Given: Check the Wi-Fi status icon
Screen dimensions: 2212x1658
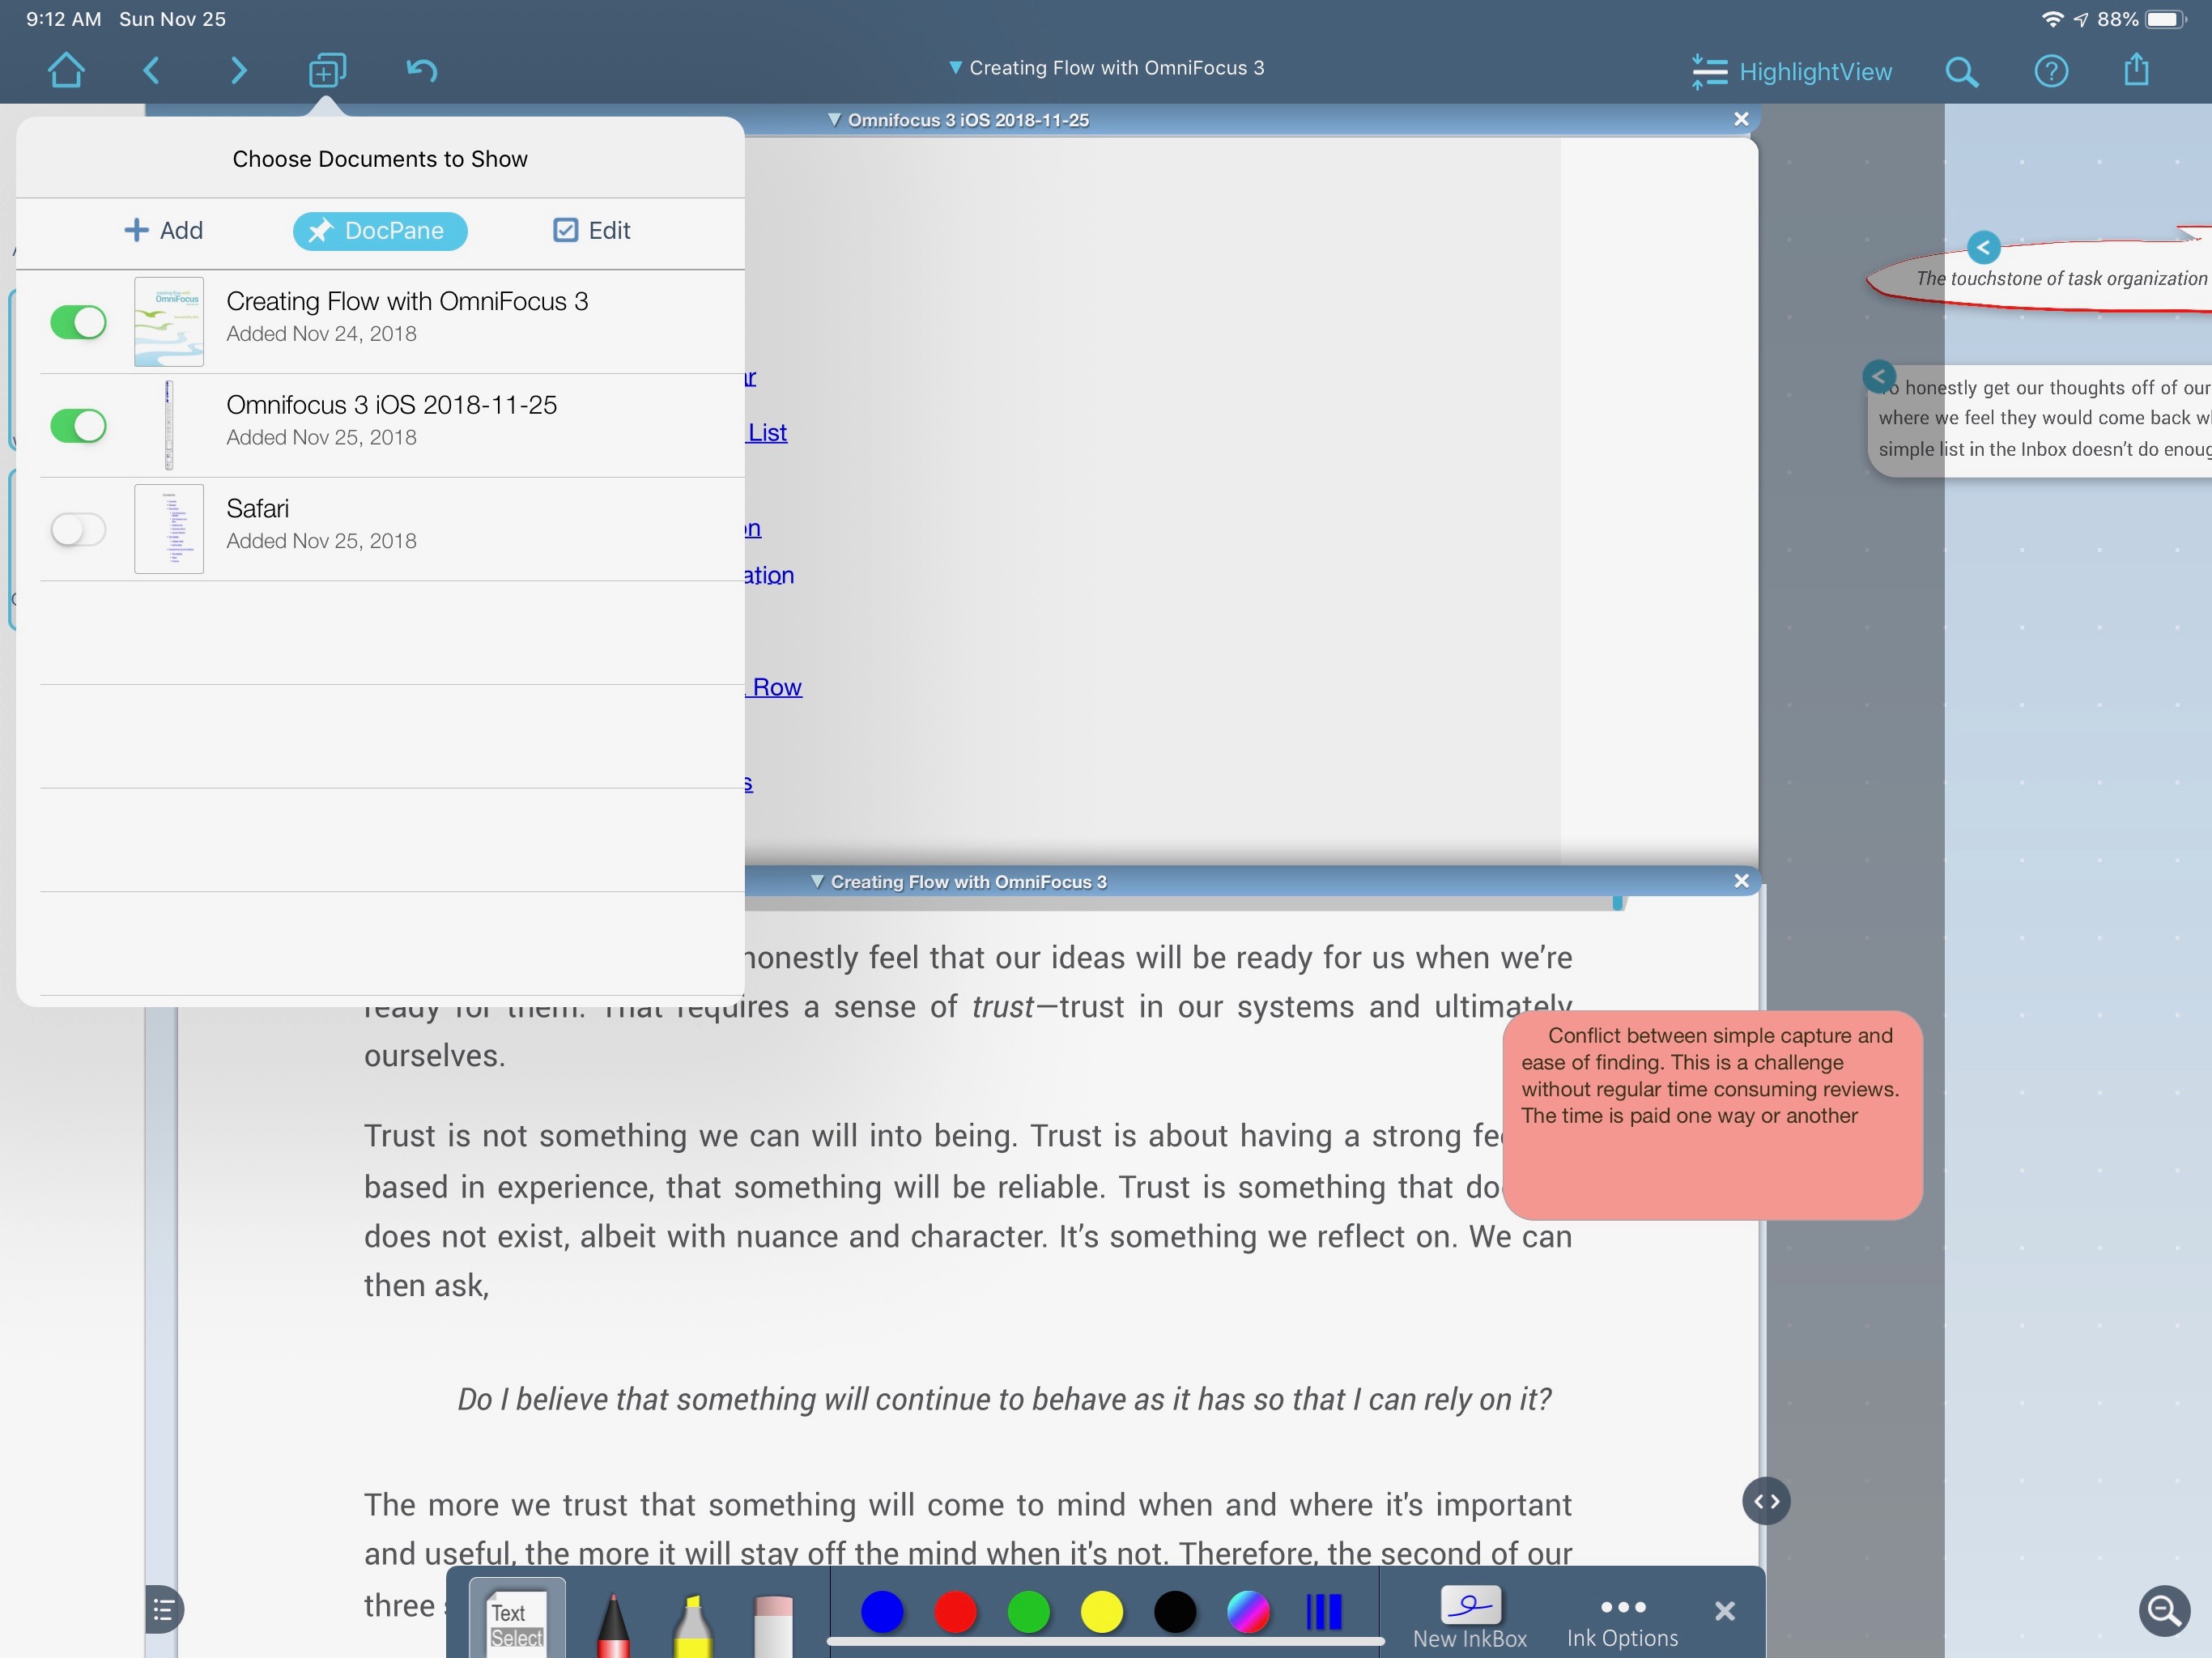Looking at the screenshot, I should [2052, 19].
